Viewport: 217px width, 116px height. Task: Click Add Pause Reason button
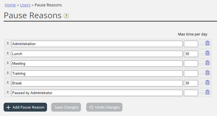25,107
